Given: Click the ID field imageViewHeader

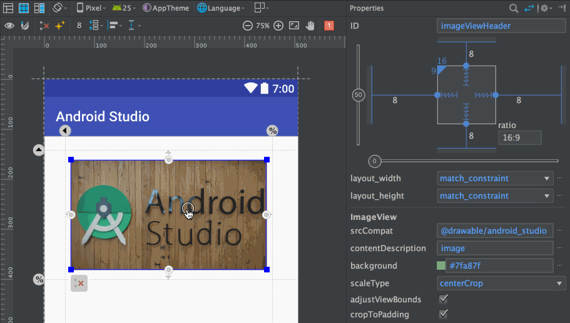Looking at the screenshot, I should click(x=501, y=26).
